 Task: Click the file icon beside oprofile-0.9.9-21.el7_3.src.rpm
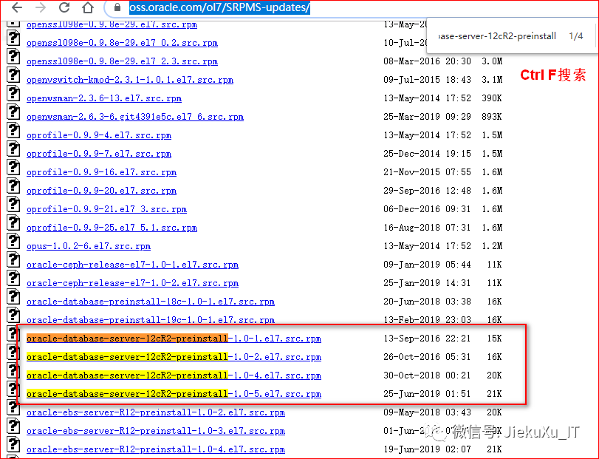click(x=13, y=205)
